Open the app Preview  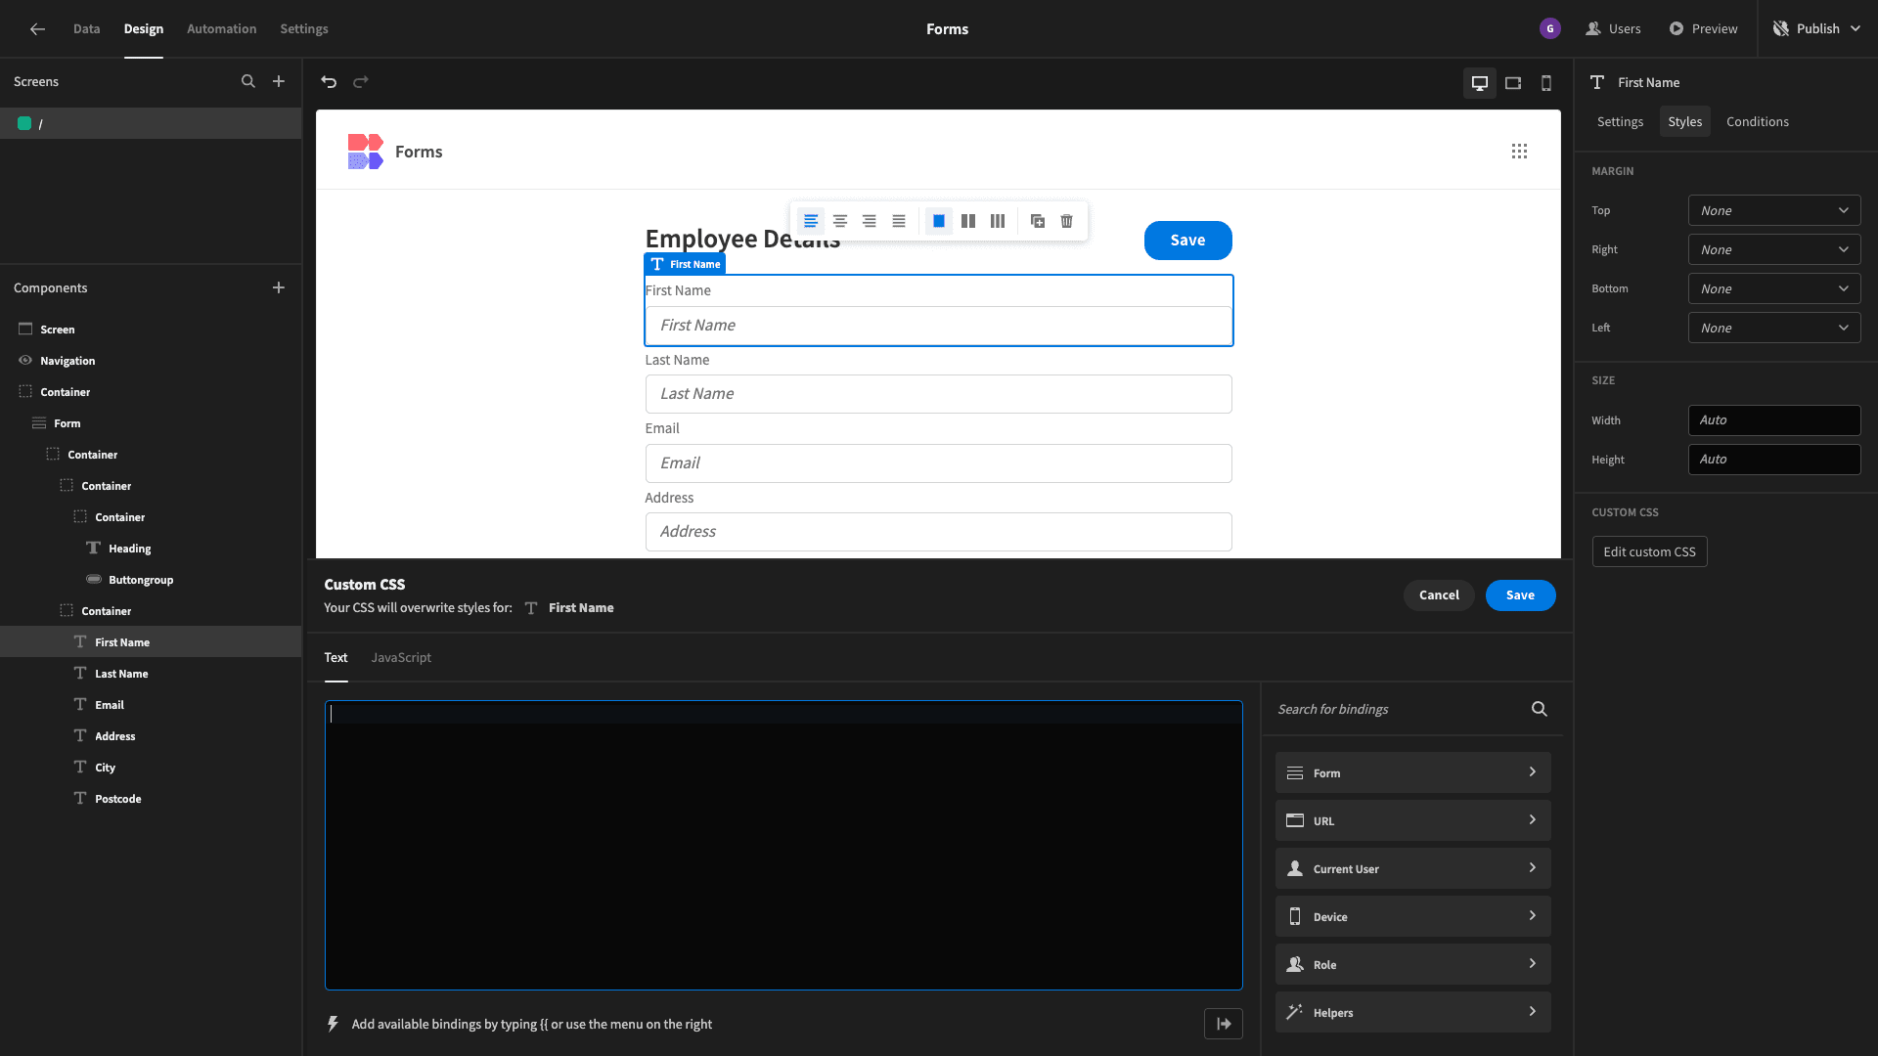pyautogui.click(x=1703, y=29)
